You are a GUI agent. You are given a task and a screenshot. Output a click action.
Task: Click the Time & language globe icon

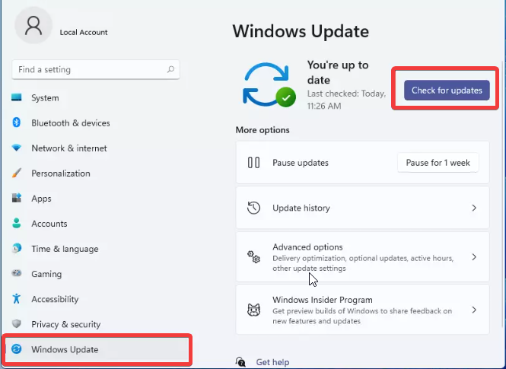(17, 248)
